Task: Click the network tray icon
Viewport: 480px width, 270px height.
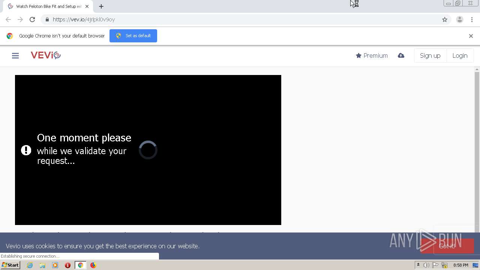Action: tap(444, 265)
